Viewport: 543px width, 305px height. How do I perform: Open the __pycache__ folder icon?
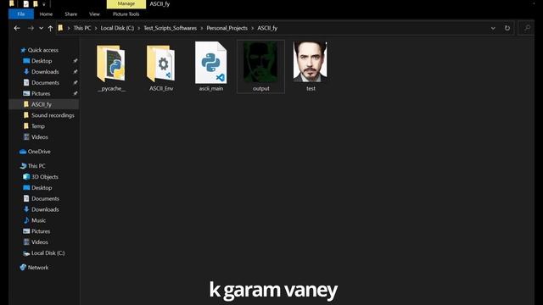pyautogui.click(x=111, y=63)
